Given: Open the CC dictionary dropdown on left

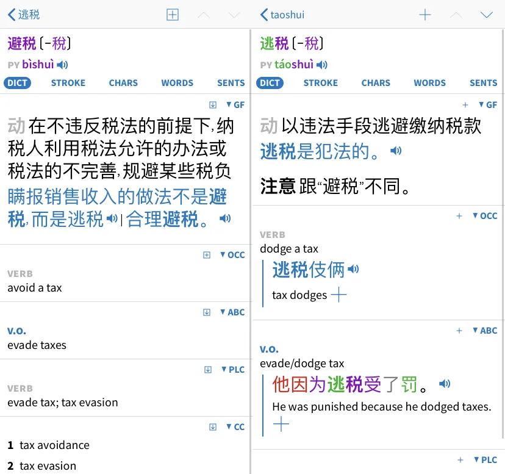Looking at the screenshot, I should tap(235, 427).
